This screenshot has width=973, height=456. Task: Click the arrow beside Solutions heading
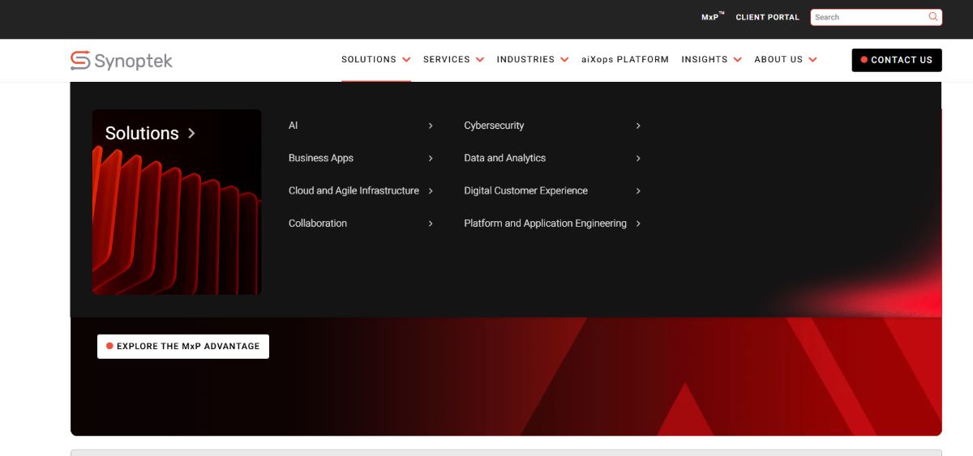coord(191,134)
